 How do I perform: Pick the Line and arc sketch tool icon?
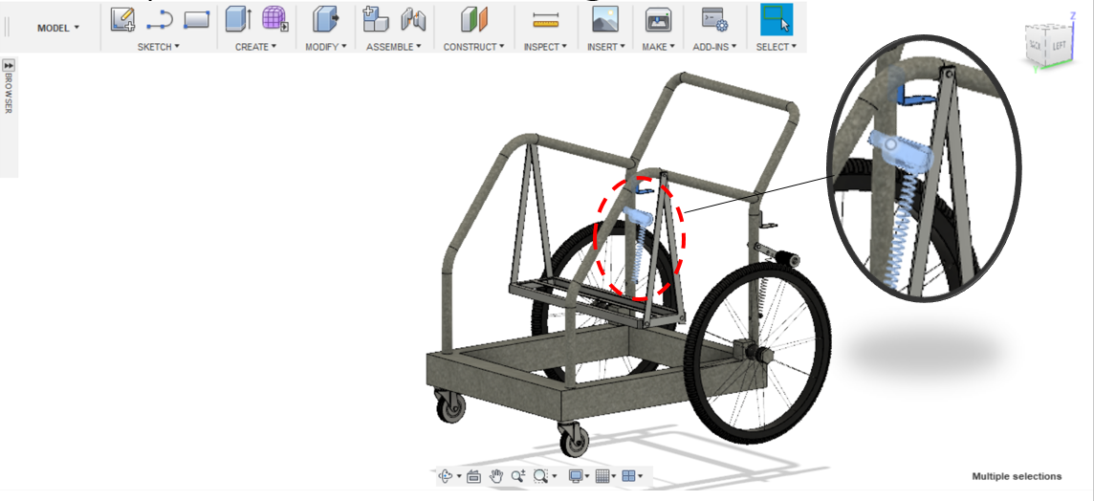(160, 19)
